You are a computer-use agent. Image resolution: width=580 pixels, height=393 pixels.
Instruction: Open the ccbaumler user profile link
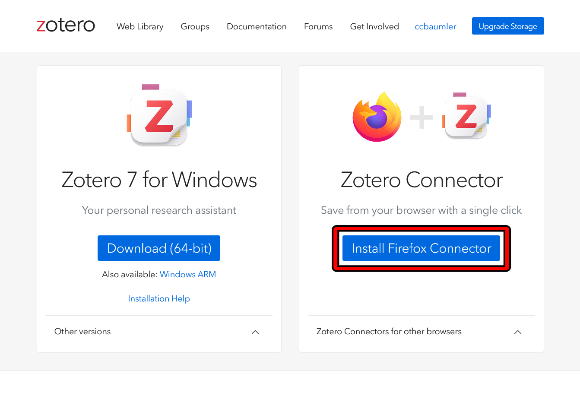[435, 26]
